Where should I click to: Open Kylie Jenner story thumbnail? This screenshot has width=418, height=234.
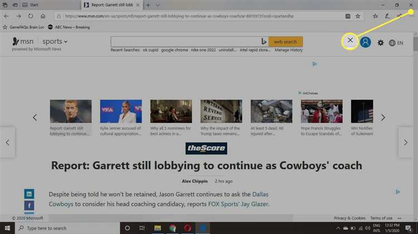coord(121,111)
